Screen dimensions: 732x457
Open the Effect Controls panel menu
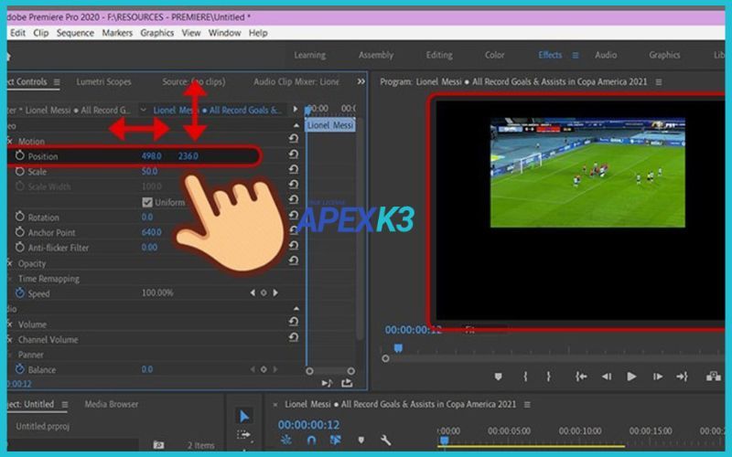[x=57, y=82]
